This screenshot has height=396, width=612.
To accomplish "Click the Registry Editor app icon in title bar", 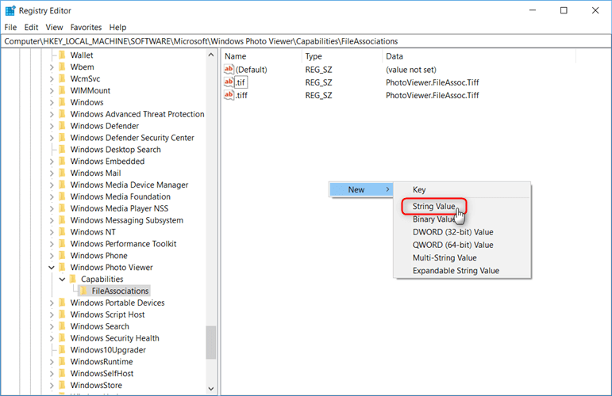I will click(x=10, y=10).
